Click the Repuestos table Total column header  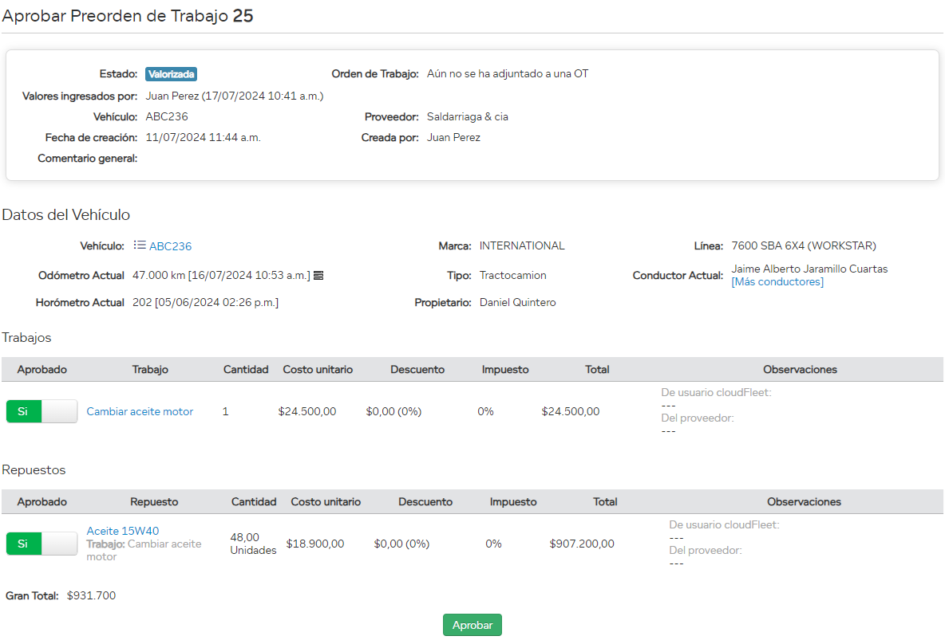point(605,501)
